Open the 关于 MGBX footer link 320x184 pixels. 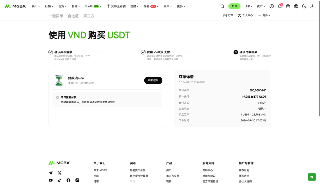100,170
